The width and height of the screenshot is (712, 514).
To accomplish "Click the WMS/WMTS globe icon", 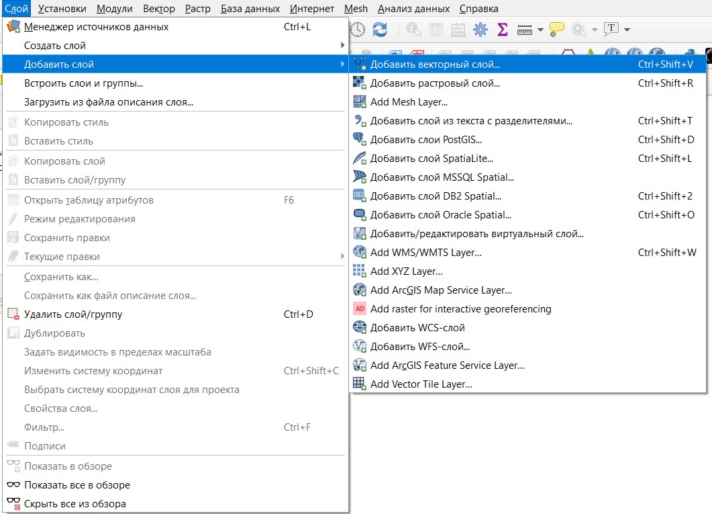I will 360,252.
